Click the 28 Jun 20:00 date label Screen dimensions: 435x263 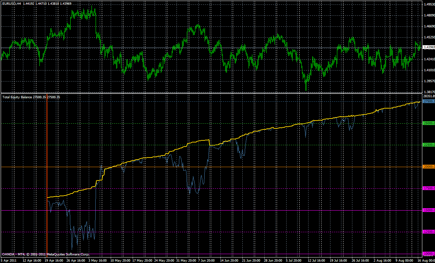[x=274, y=261]
